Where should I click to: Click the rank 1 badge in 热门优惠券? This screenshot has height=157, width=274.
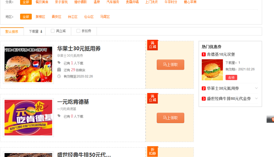204,55
